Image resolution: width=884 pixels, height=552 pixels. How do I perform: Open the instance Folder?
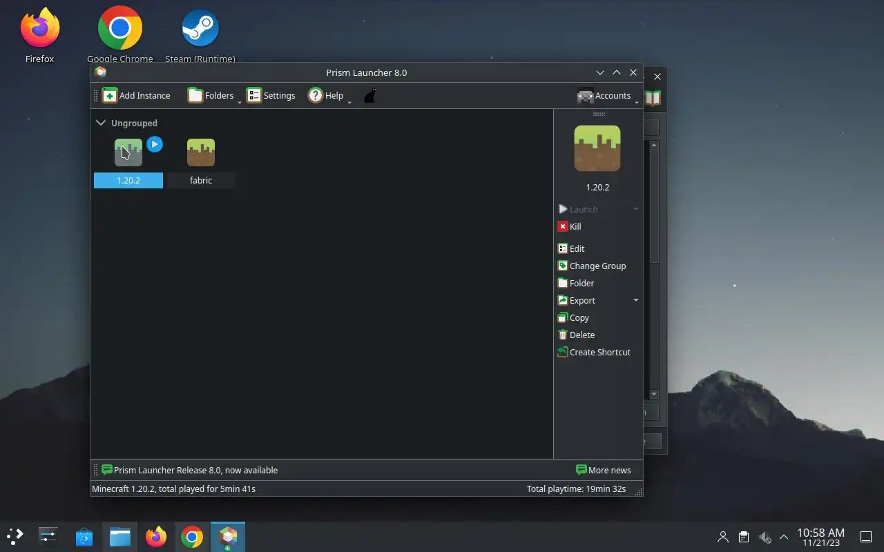click(x=576, y=283)
